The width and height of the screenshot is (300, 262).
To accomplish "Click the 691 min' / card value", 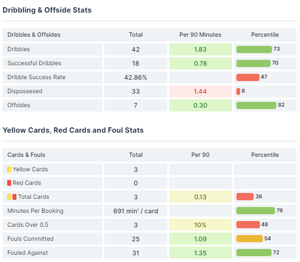I will [x=136, y=211].
